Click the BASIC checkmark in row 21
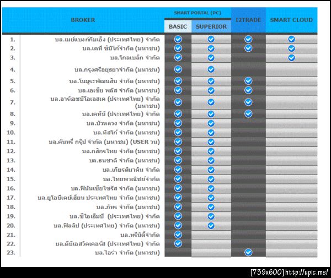This screenshot has height=278, width=331. click(178, 235)
